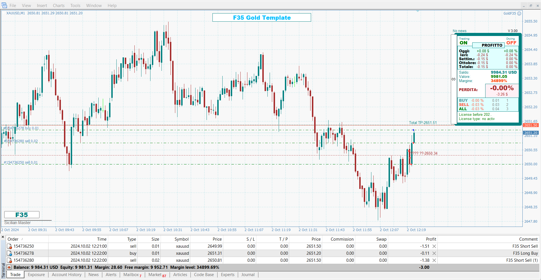Open the Tools menu
This screenshot has width=541, height=280.
point(75,6)
